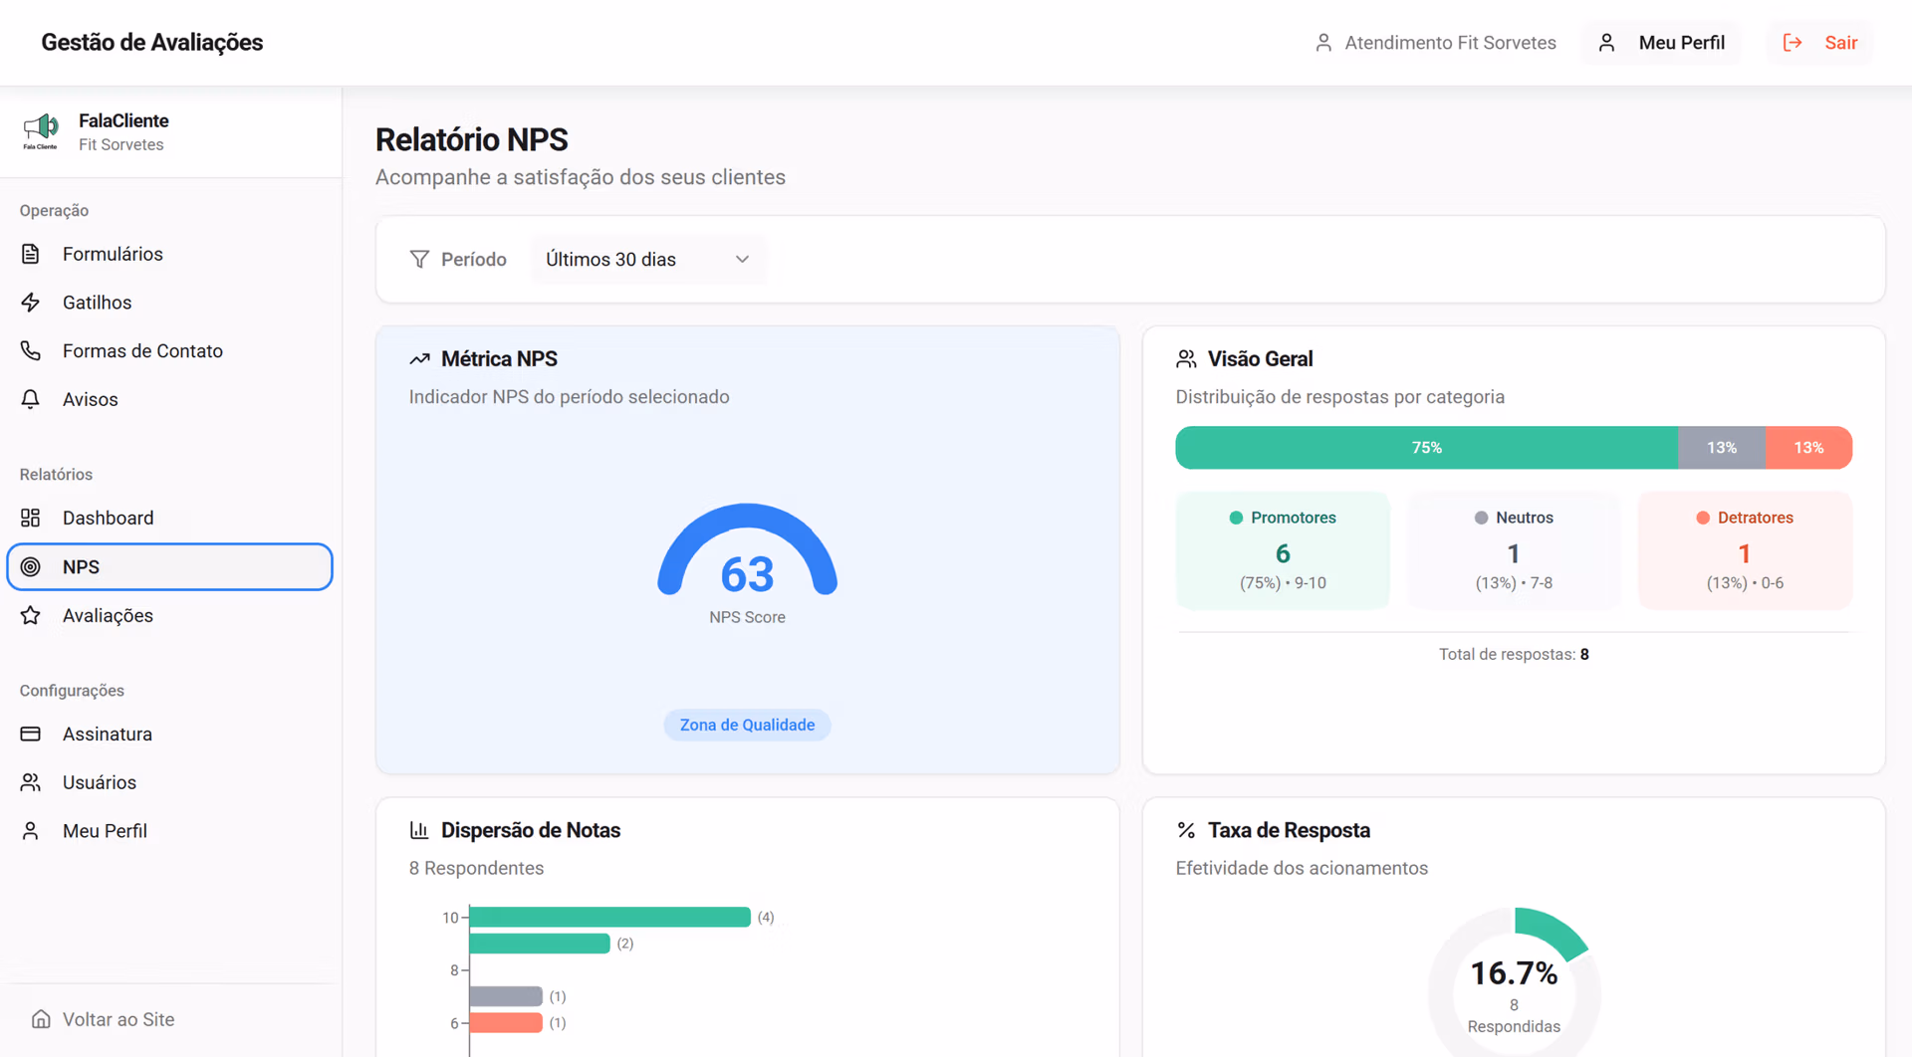Click the Avaliações star icon

pyautogui.click(x=31, y=615)
